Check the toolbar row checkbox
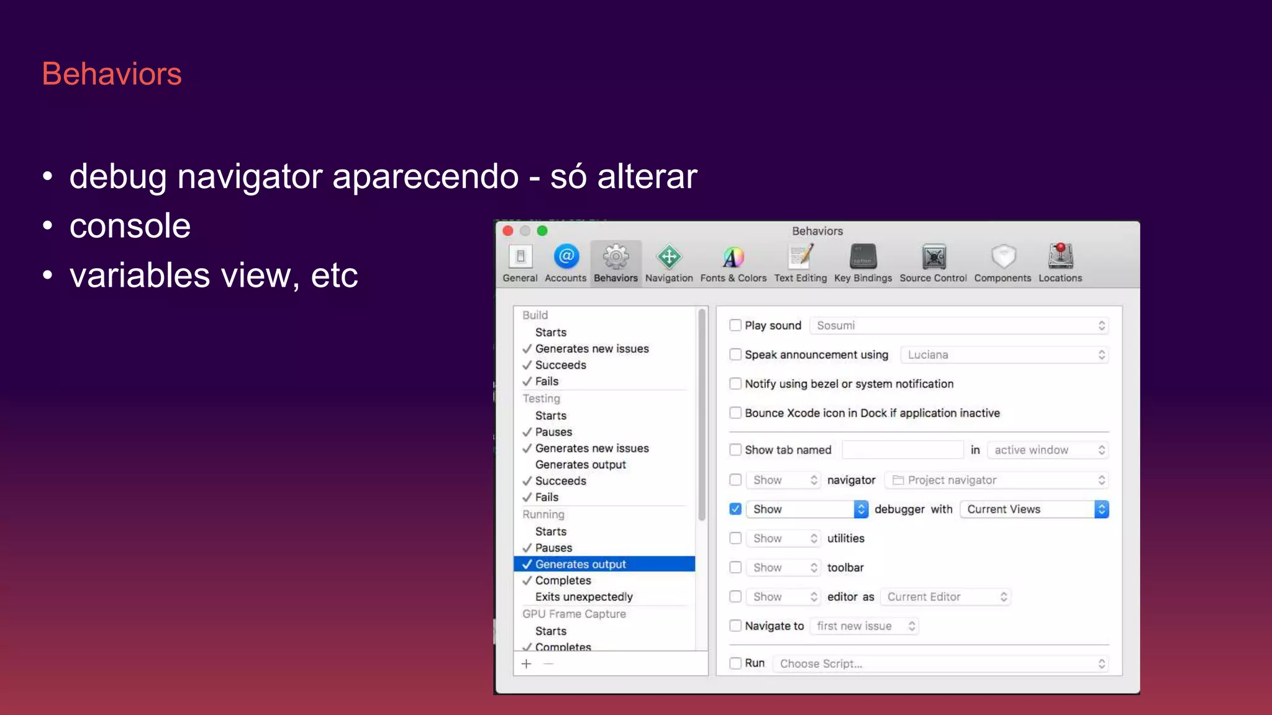Image resolution: width=1272 pixels, height=715 pixels. 735,567
